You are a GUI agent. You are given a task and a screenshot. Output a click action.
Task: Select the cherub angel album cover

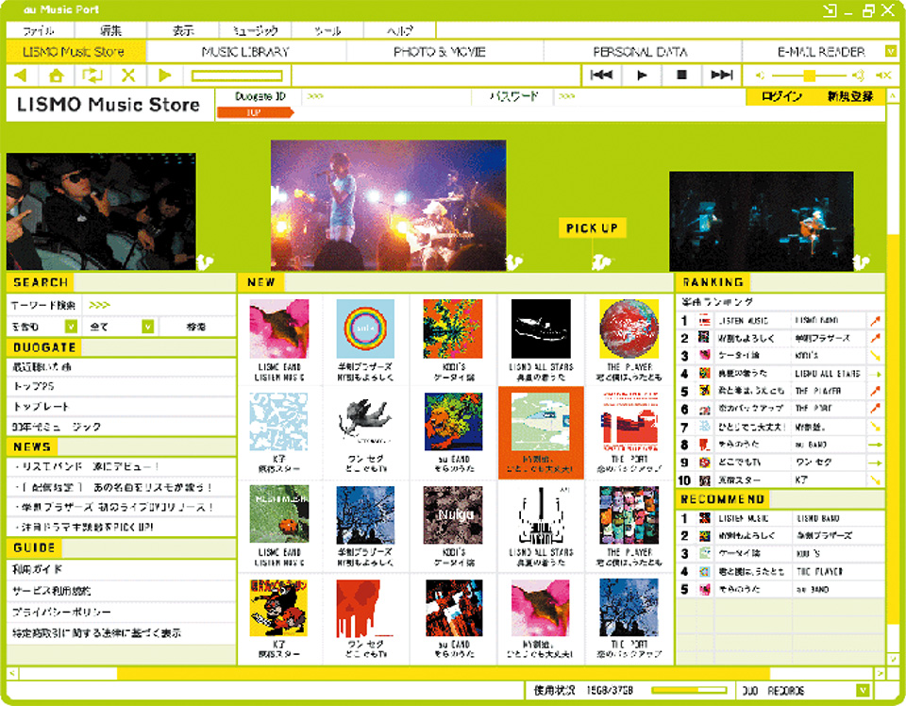[x=365, y=421]
